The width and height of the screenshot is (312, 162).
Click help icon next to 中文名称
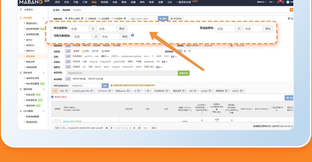[x=125, y=18]
